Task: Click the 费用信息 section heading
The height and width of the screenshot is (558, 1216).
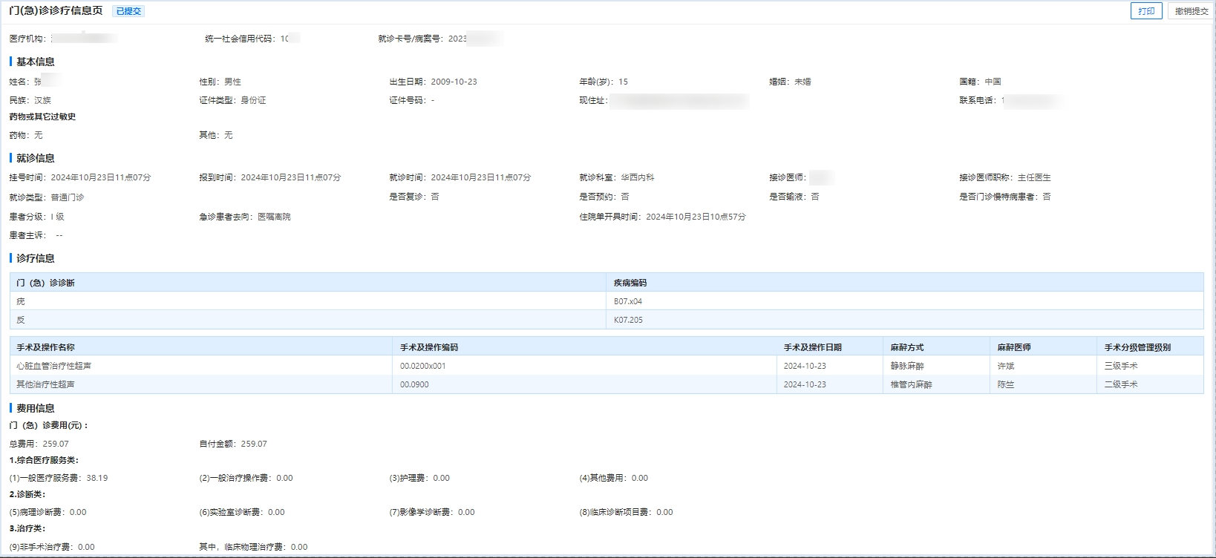Action: tap(36, 408)
